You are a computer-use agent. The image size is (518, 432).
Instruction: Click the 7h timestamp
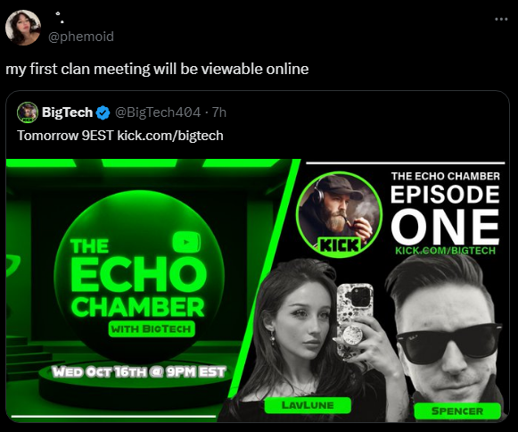(x=219, y=112)
